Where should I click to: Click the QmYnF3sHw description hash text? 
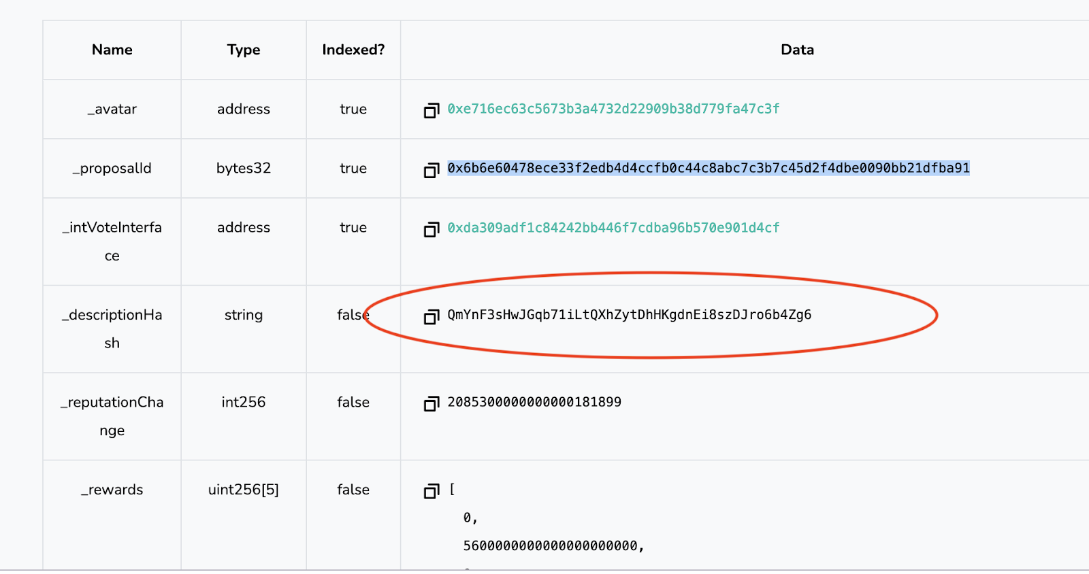[629, 315]
